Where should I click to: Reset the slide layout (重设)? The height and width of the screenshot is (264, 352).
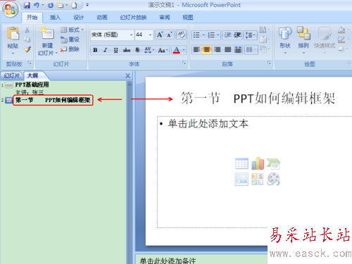click(70, 39)
